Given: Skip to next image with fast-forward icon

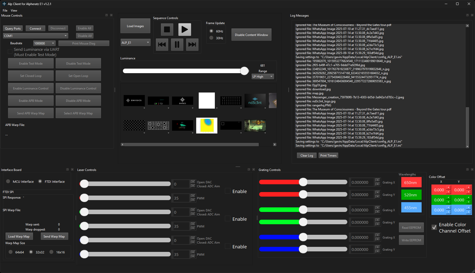Looking at the screenshot, I should (x=192, y=44).
